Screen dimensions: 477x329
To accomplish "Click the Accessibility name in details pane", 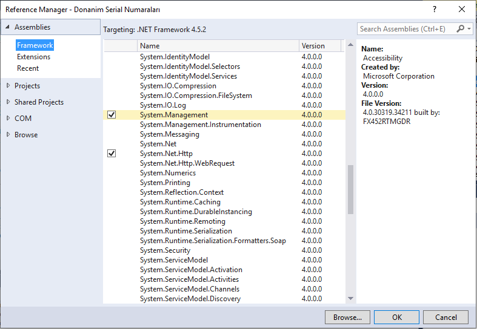I will 382,58.
